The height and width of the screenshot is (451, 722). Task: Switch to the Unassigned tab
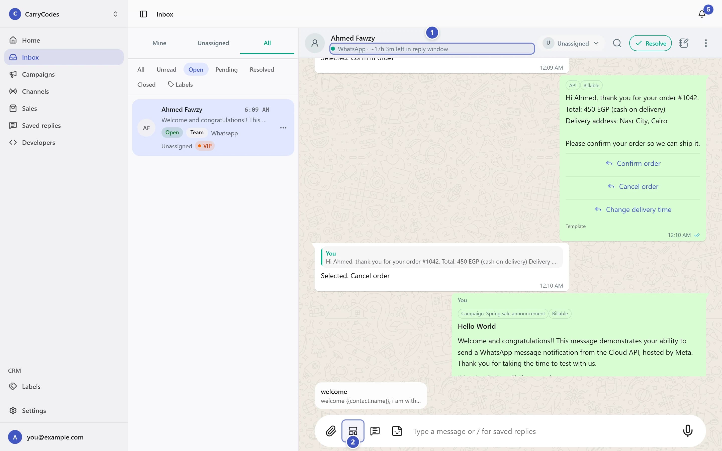click(213, 43)
